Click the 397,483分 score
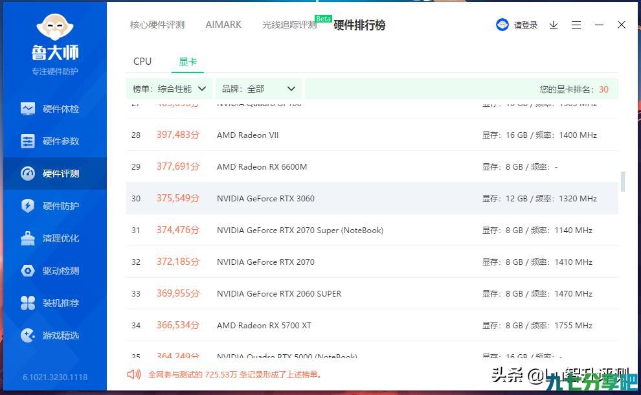 pos(178,135)
